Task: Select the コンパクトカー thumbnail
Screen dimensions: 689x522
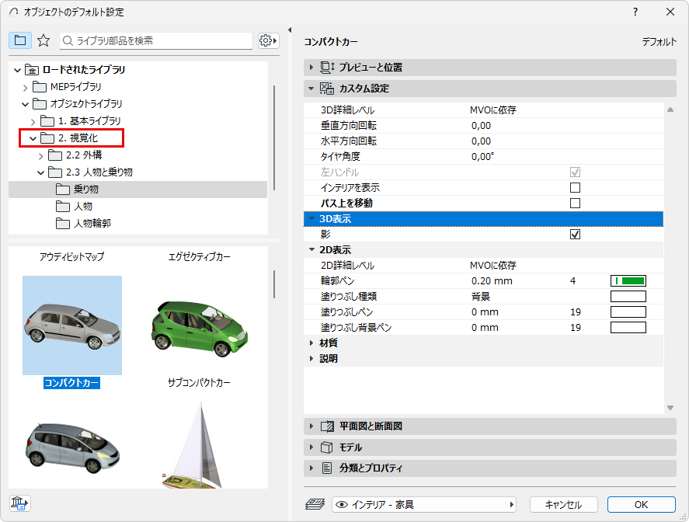Action: coord(72,325)
